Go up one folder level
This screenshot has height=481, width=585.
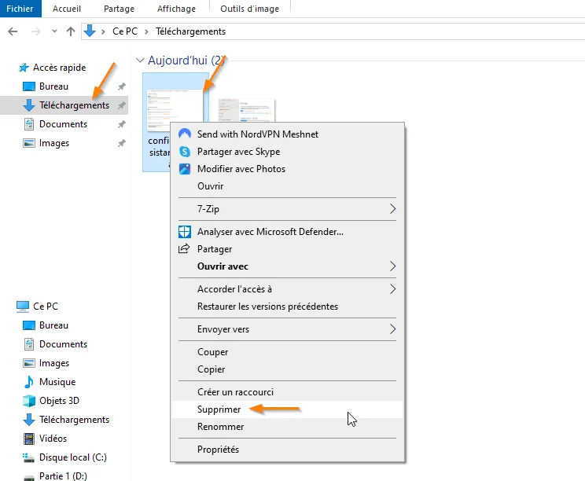click(71, 31)
